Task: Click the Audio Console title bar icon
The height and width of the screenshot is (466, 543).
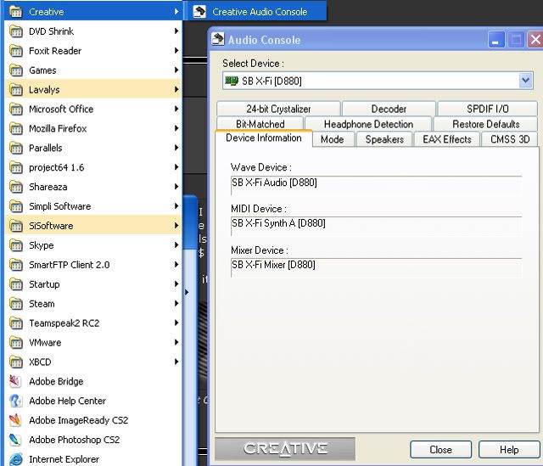Action: 218,39
